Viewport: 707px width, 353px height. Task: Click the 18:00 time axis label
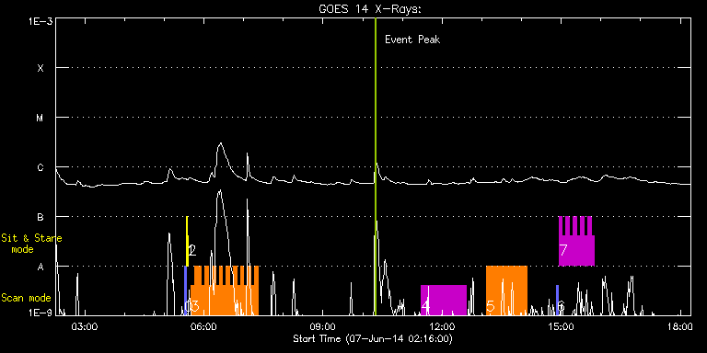(x=680, y=327)
